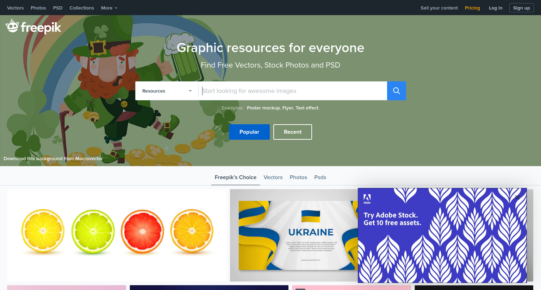Expand the More menu in top navigation
Viewport: 541px width, 290px height.
coord(109,8)
